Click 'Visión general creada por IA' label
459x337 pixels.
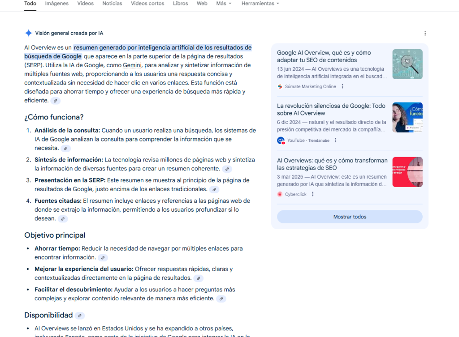pos(69,33)
